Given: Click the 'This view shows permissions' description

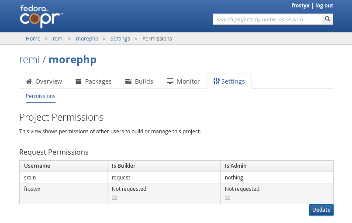Looking at the screenshot, I should click(x=110, y=132).
